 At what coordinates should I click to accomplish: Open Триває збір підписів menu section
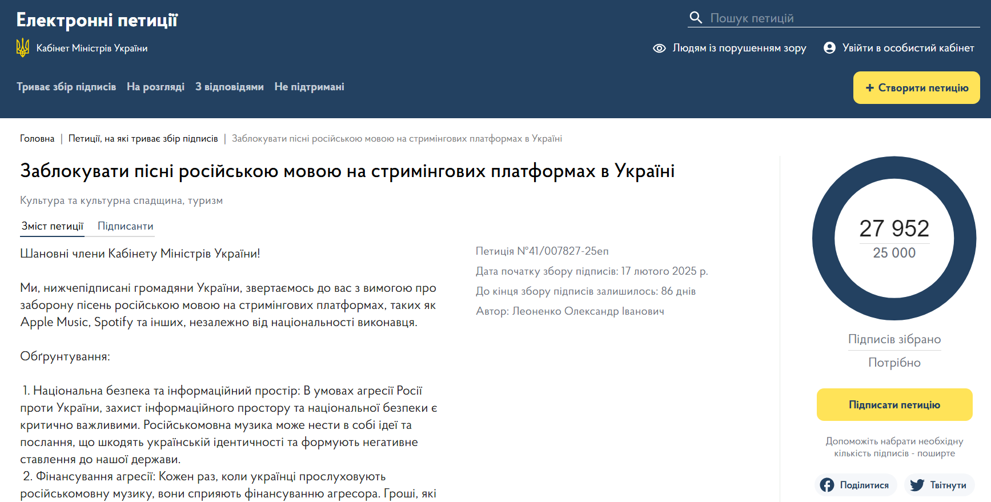66,87
